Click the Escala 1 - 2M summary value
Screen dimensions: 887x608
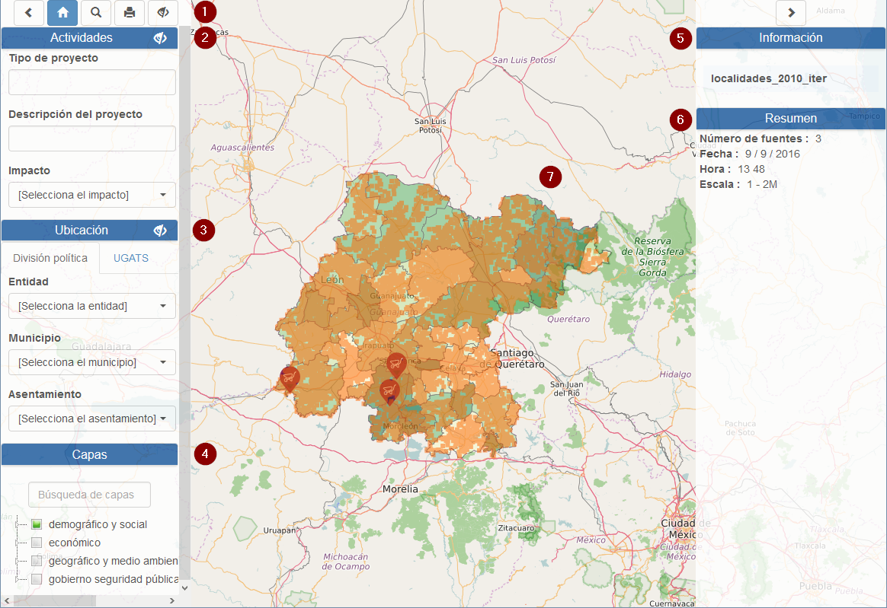[x=761, y=184]
